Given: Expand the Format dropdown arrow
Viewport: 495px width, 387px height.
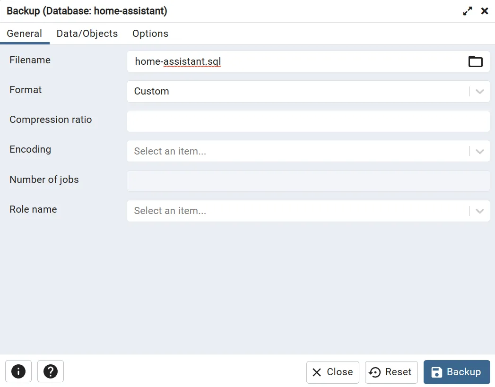Looking at the screenshot, I should coord(480,92).
